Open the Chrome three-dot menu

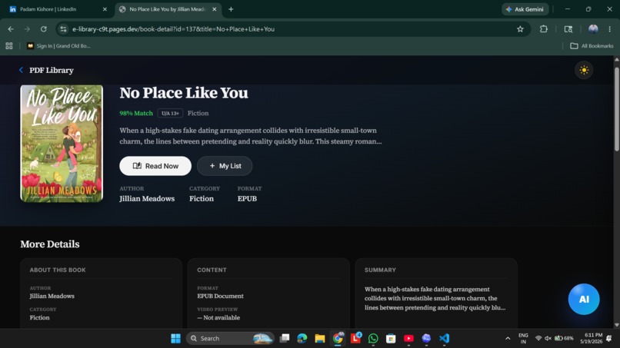click(610, 29)
